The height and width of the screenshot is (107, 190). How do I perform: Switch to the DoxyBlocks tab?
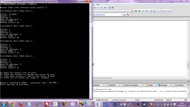click(x=180, y=85)
